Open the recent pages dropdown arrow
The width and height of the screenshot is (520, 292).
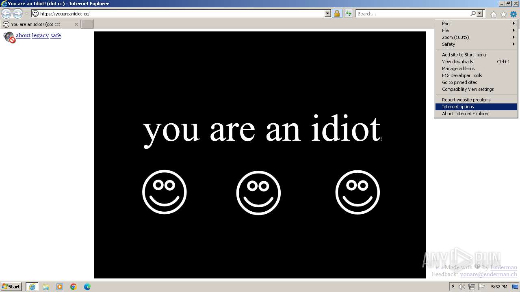coord(27,14)
